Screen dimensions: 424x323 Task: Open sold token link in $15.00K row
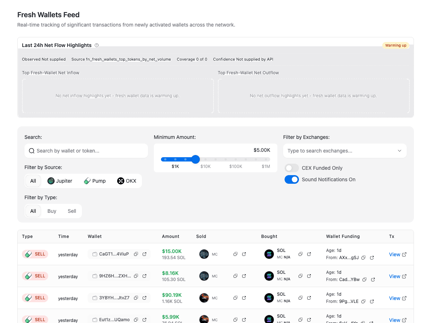[x=244, y=254]
